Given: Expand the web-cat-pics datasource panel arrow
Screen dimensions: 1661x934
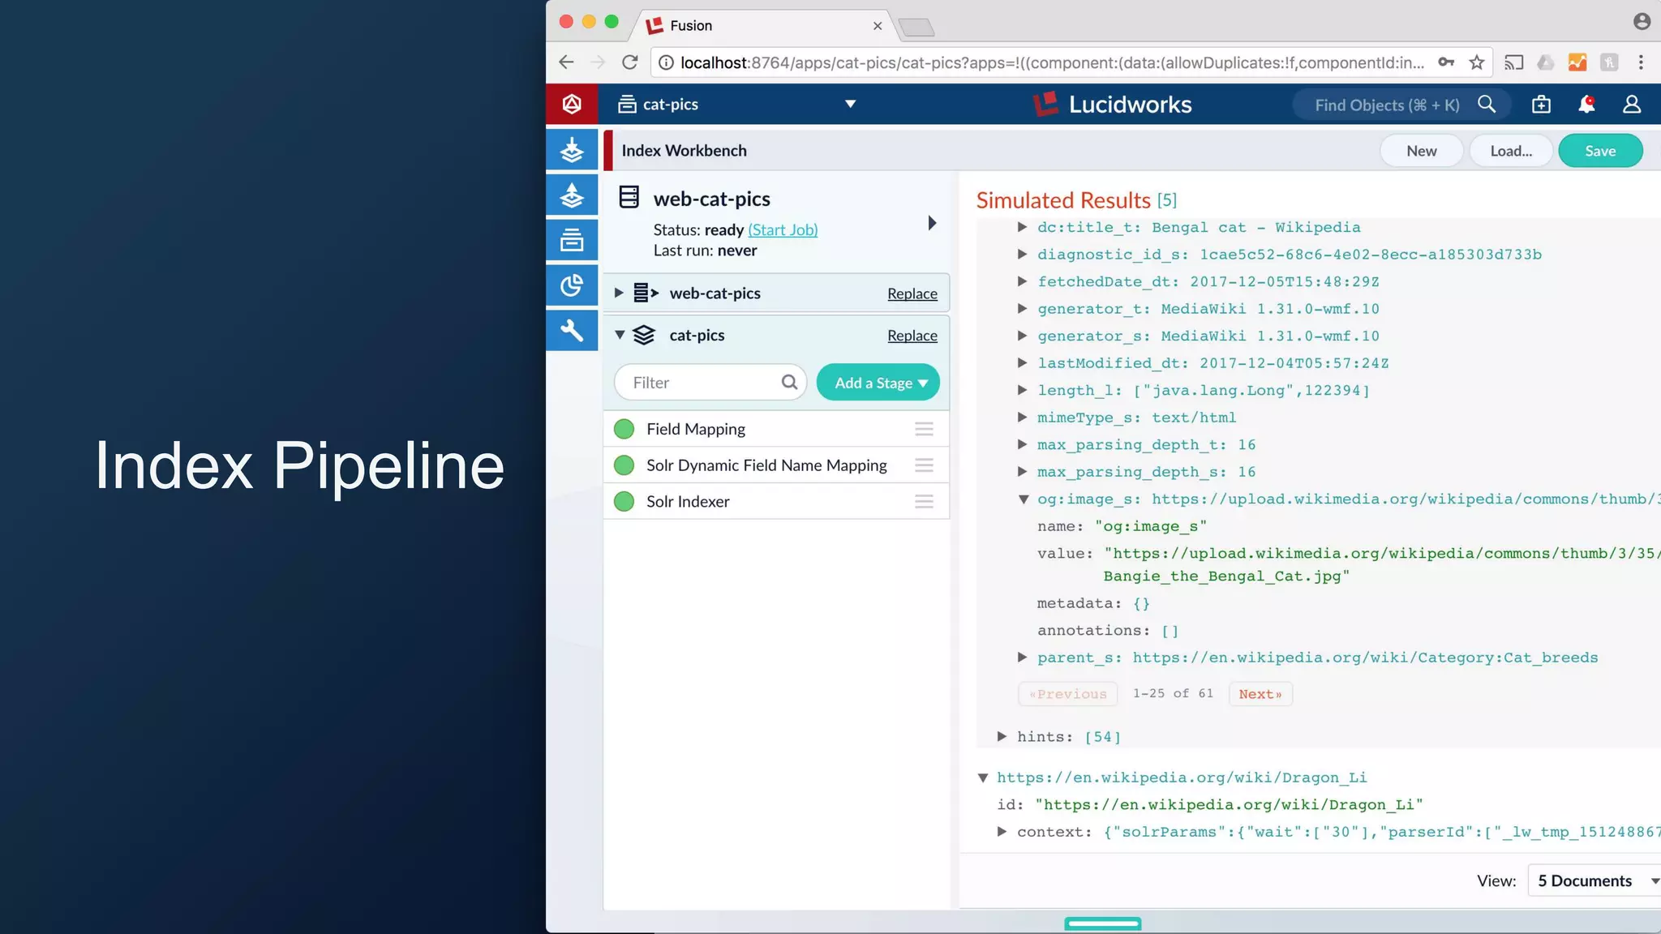Looking at the screenshot, I should click(x=932, y=223).
